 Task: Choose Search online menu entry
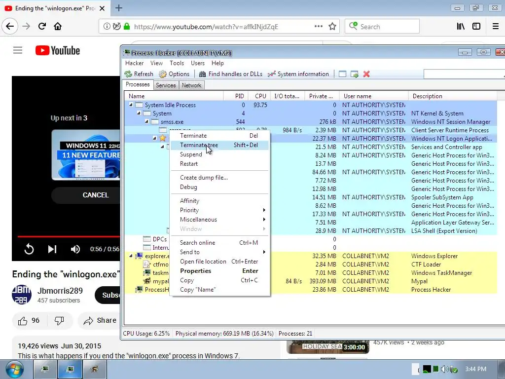point(219,243)
